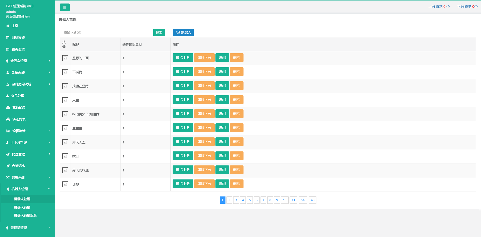Click the 添加机器人 button

click(x=183, y=33)
